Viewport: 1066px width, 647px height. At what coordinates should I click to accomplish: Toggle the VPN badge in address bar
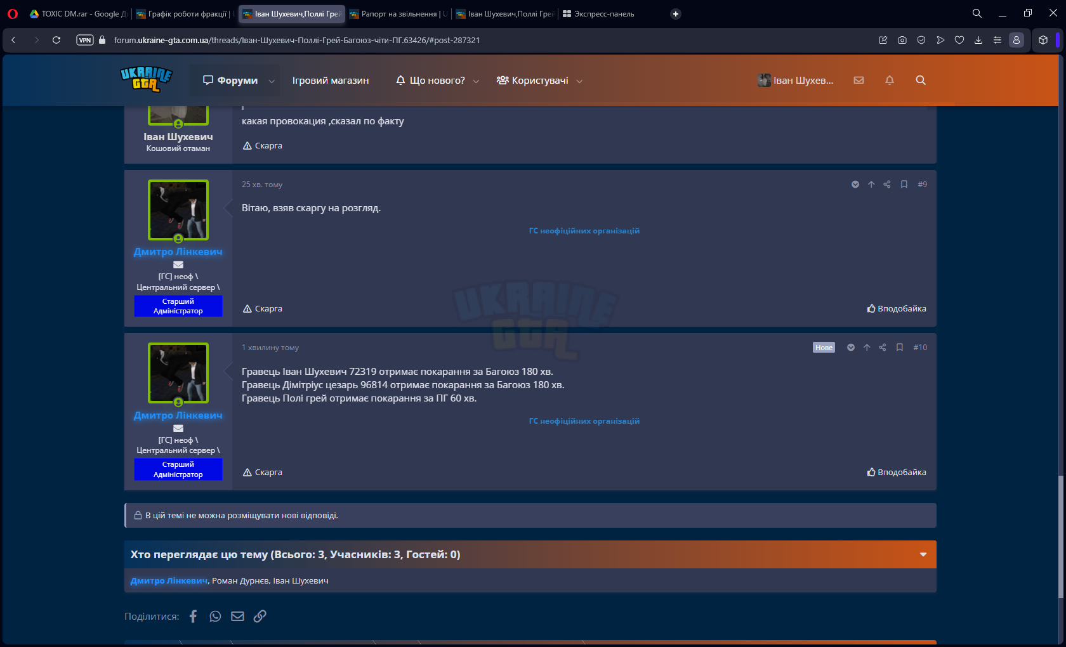[85, 40]
